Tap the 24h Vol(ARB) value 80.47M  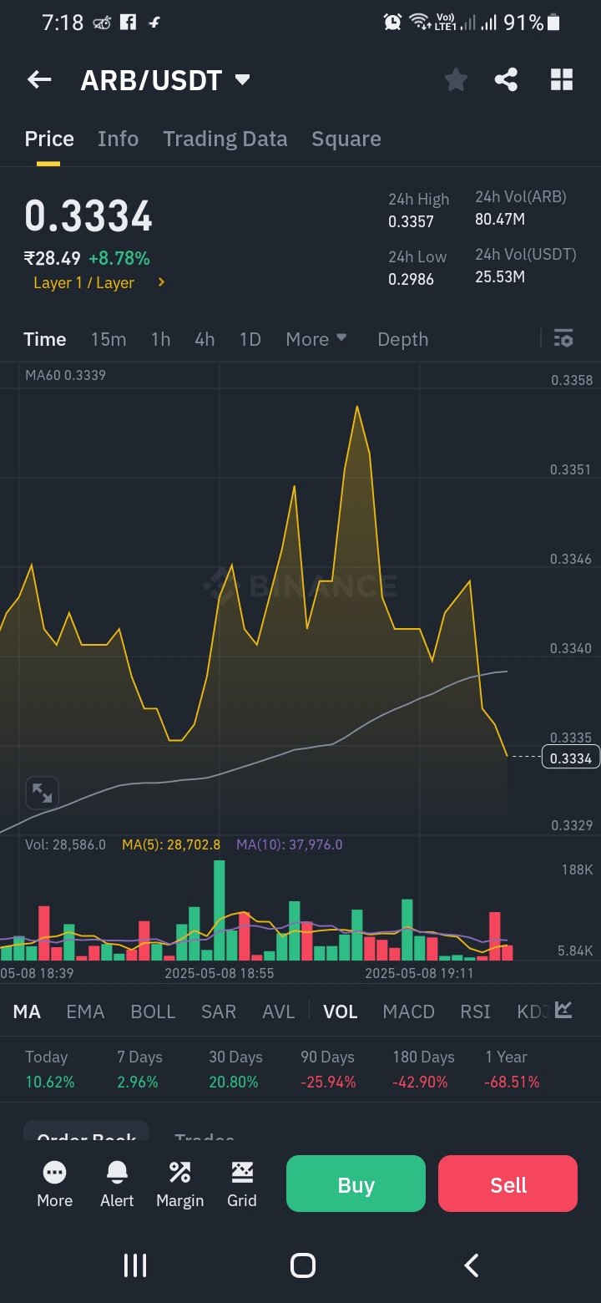[500, 220]
